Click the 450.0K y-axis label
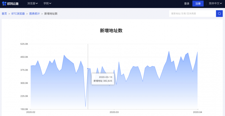This screenshot has width=225, height=116. tap(24, 57)
